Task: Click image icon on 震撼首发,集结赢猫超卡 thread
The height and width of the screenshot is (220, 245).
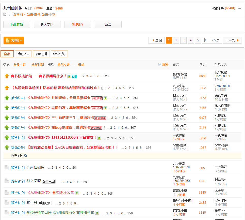Action: tap(105, 108)
